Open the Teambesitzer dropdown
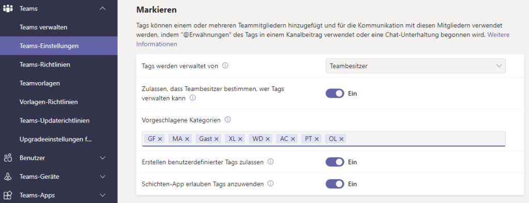 point(415,66)
